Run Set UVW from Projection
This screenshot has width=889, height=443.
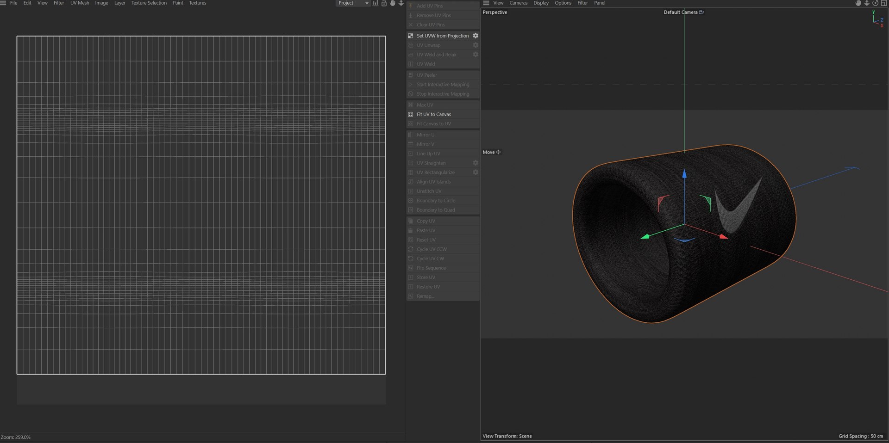(x=443, y=36)
